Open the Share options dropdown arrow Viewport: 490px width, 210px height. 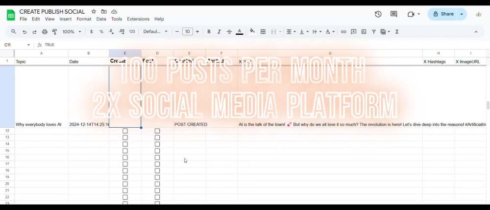462,14
